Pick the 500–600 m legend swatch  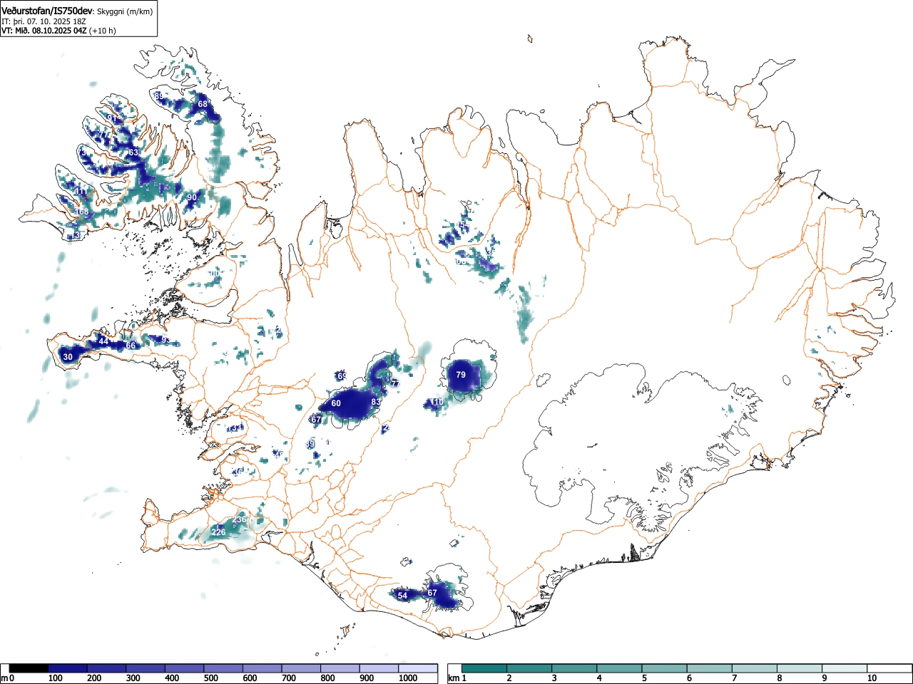pyautogui.click(x=223, y=668)
